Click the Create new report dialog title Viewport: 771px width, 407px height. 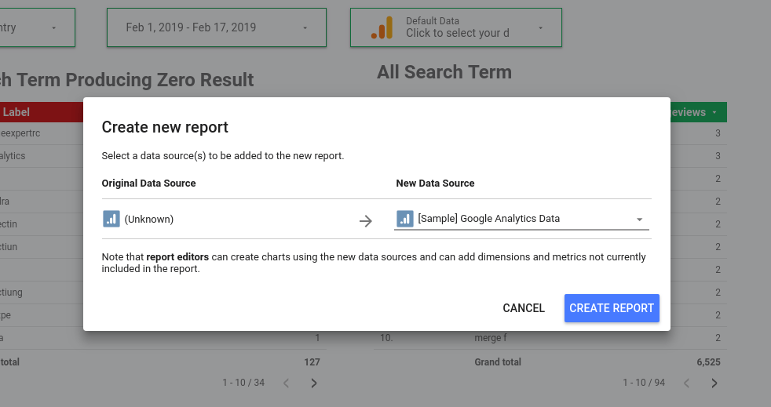[165, 127]
